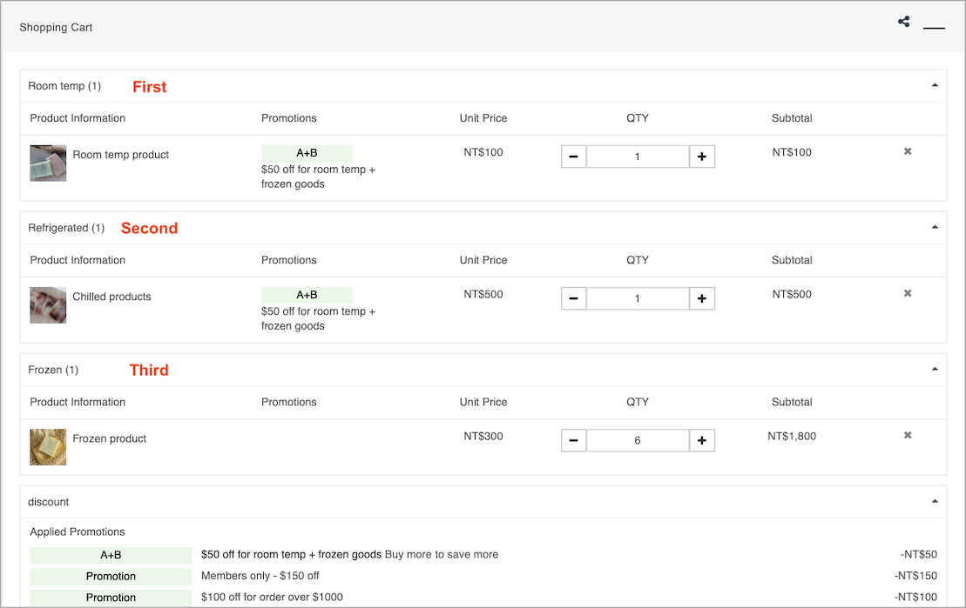
Task: Decrease quantity of Room temp product
Action: click(573, 157)
